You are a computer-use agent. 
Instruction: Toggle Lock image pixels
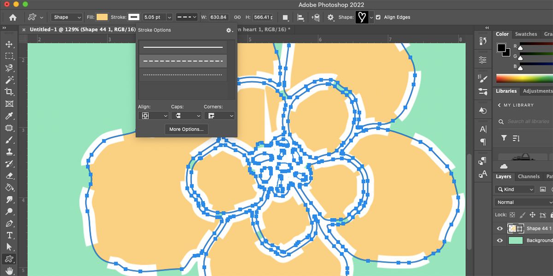522,215
